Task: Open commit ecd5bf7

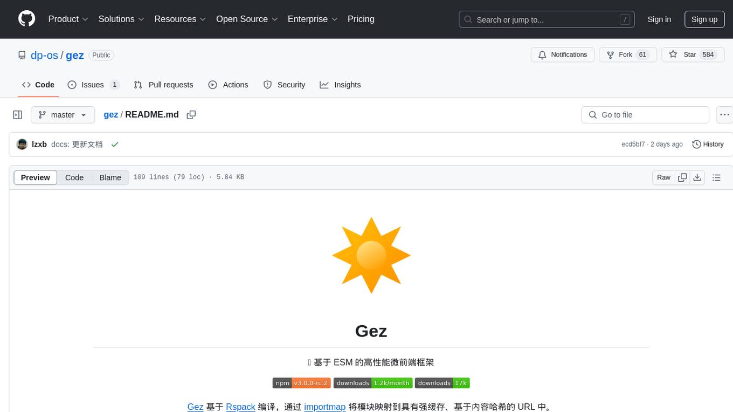Action: tap(633, 145)
